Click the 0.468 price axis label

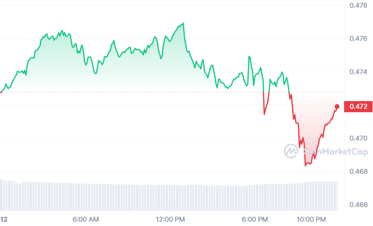(x=359, y=172)
